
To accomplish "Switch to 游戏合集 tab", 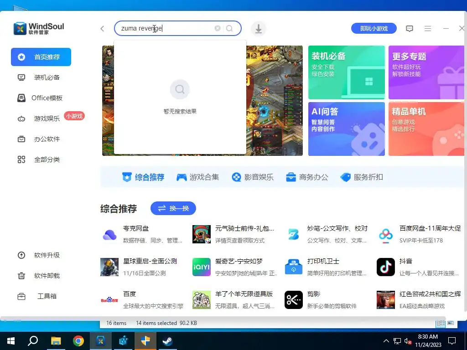I will click(x=198, y=177).
